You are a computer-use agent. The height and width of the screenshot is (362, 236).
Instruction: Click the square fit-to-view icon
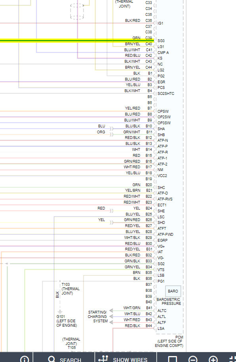point(173,360)
